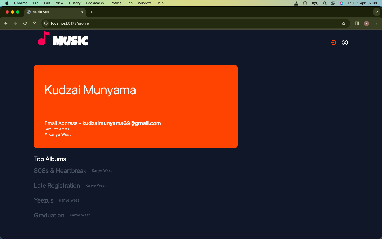Click Kanye West beside Yeezus
The height and width of the screenshot is (239, 382).
coord(69,200)
